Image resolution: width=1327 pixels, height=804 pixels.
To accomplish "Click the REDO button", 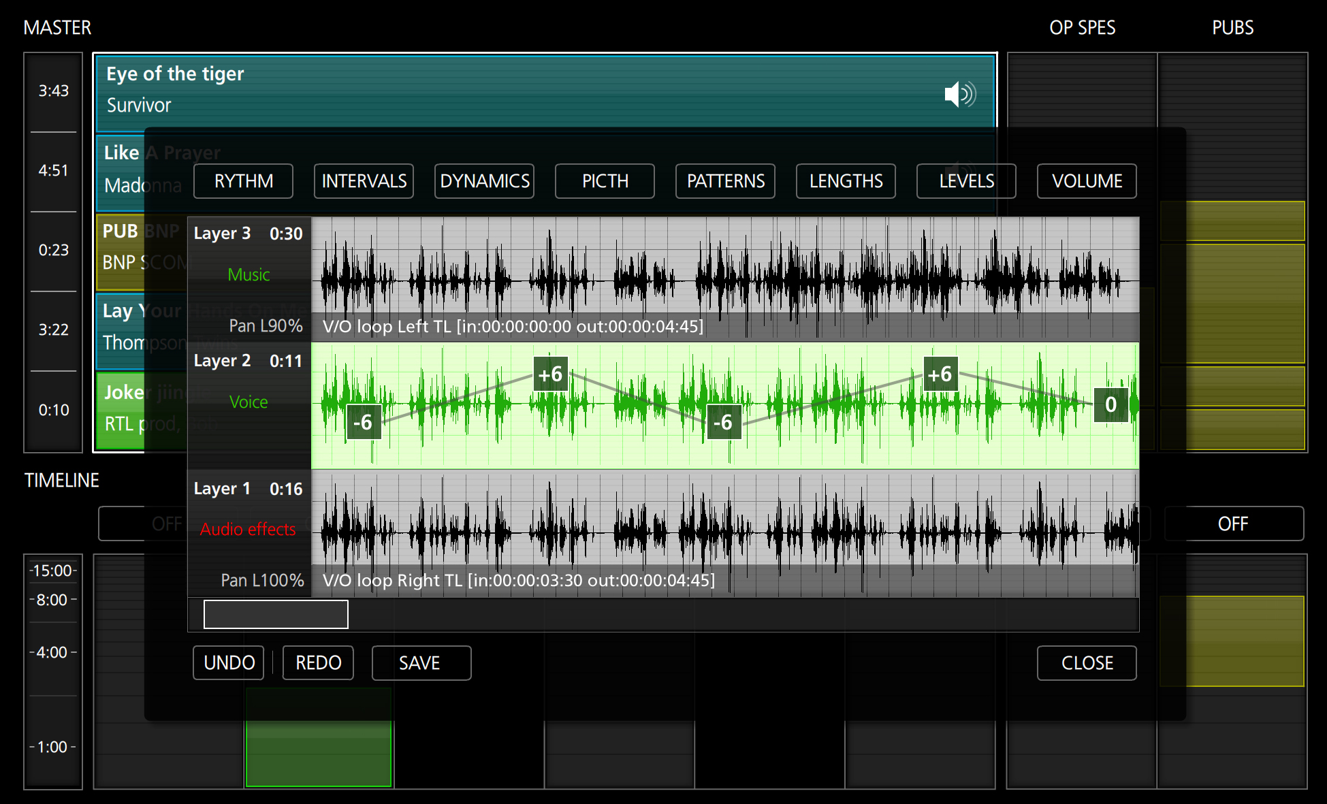I will tap(318, 663).
